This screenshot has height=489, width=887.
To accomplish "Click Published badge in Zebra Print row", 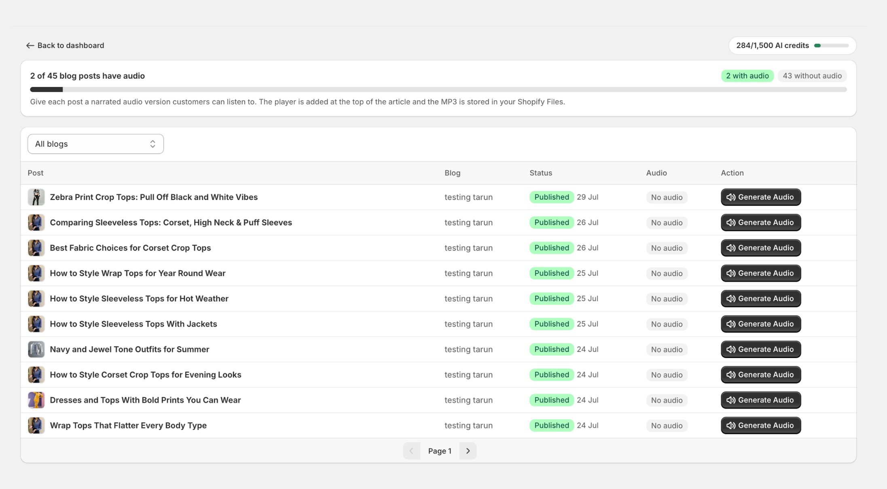I will pyautogui.click(x=552, y=197).
